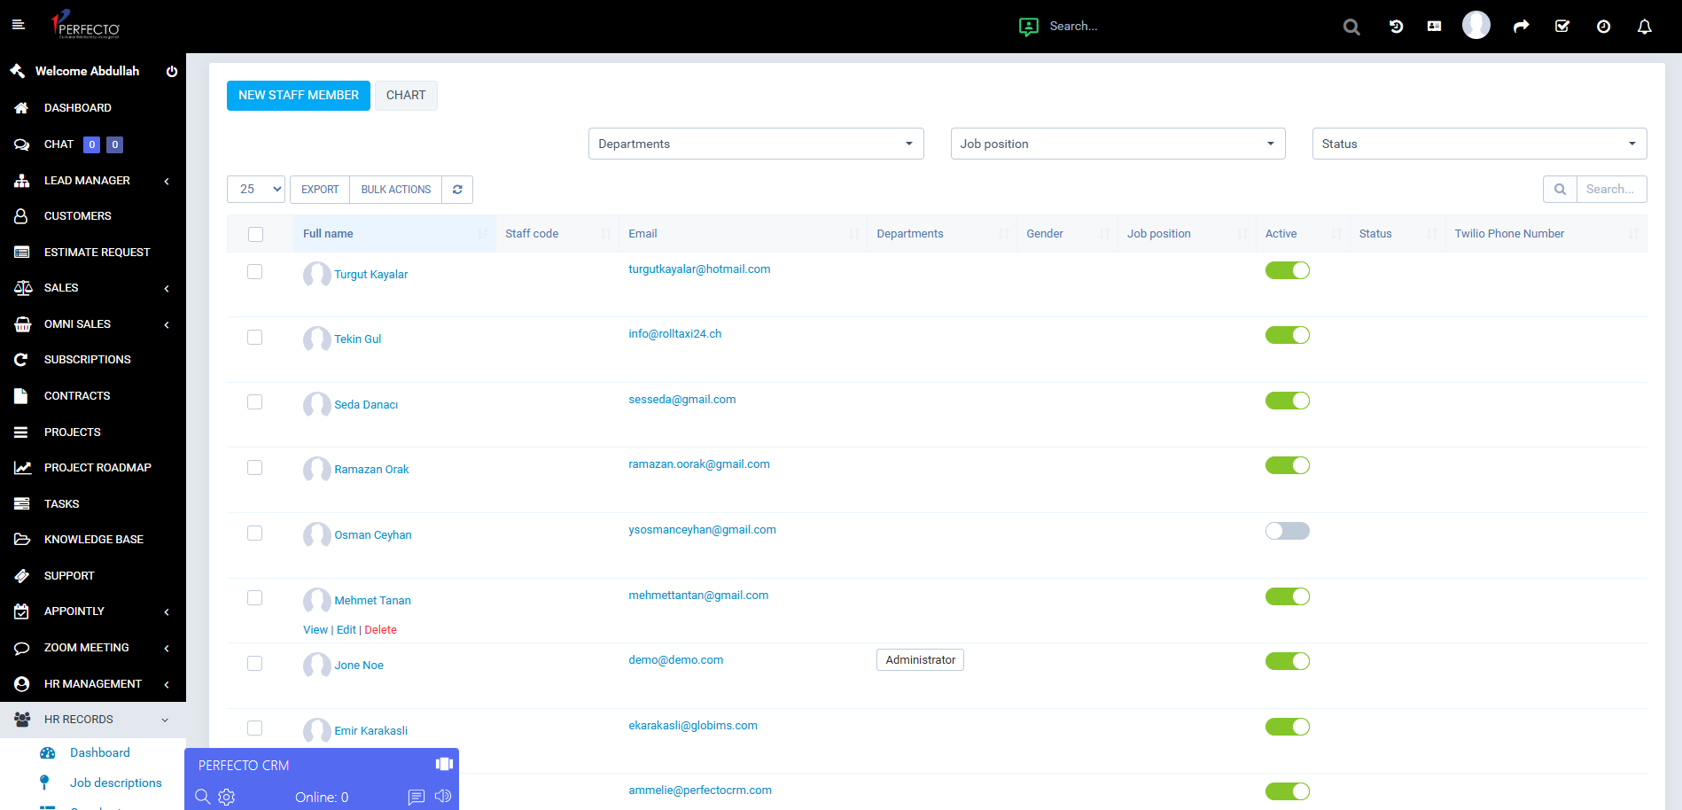
Task: Enable active toggle for Osman Ceyhan
Action: (x=1288, y=531)
